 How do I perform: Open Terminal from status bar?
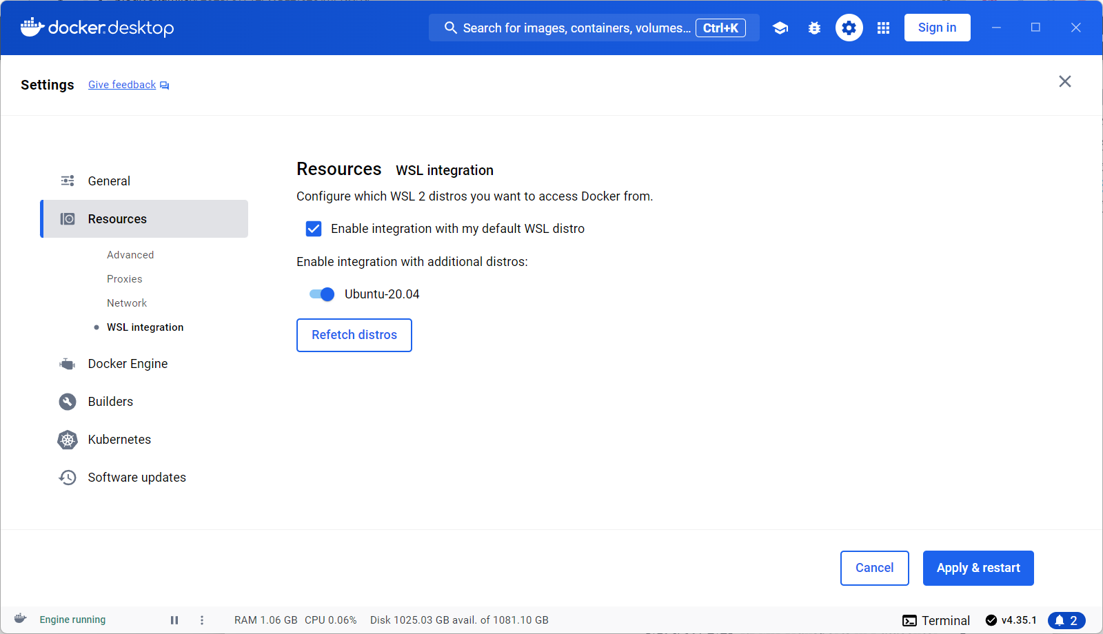936,621
